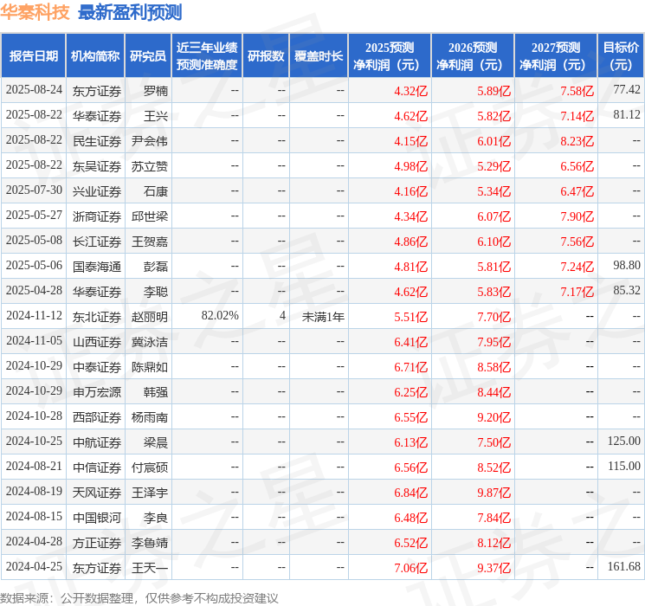This screenshot has width=645, height=606.
Task: Click target price 161.68
Action: (x=624, y=566)
